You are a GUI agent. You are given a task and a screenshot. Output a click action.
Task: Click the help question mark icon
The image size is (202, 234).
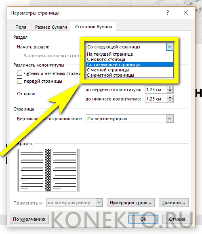tap(168, 13)
